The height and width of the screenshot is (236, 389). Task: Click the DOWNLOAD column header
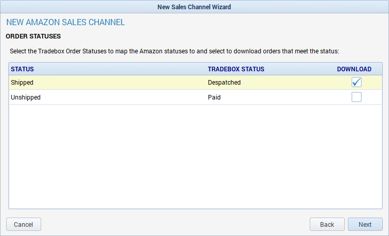pos(354,69)
